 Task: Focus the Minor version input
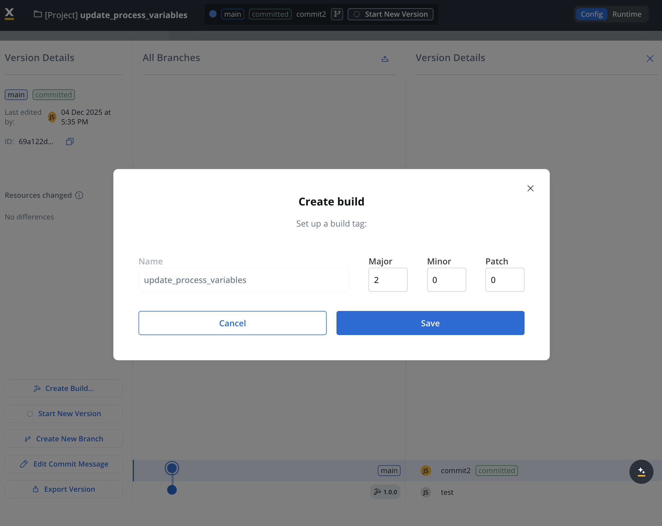pyautogui.click(x=446, y=280)
